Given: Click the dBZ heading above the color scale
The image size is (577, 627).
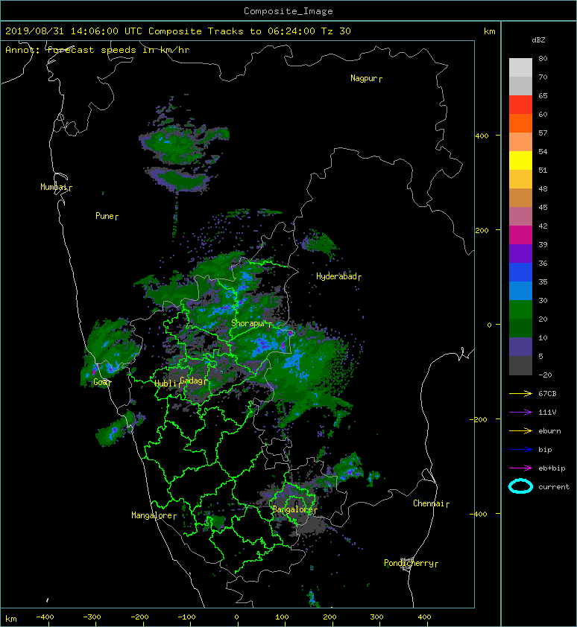Looking at the screenshot, I should point(538,40).
